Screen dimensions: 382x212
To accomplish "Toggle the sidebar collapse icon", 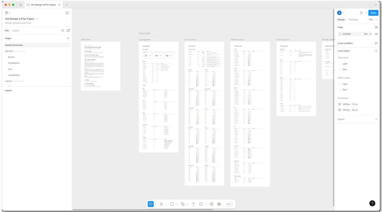I will pyautogui.click(x=67, y=13).
